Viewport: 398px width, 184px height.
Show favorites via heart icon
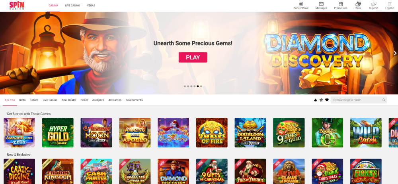pos(327,100)
